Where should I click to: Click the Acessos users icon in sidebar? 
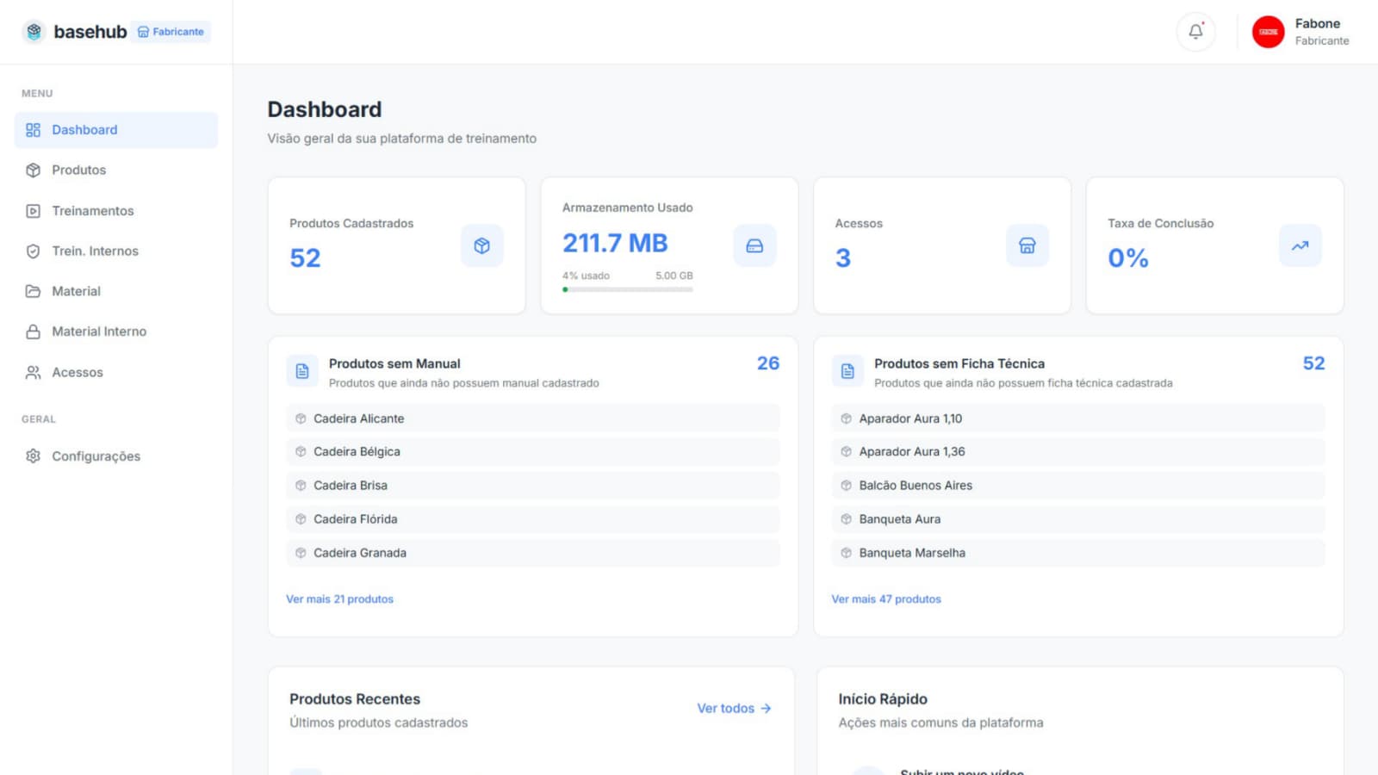[x=33, y=372]
